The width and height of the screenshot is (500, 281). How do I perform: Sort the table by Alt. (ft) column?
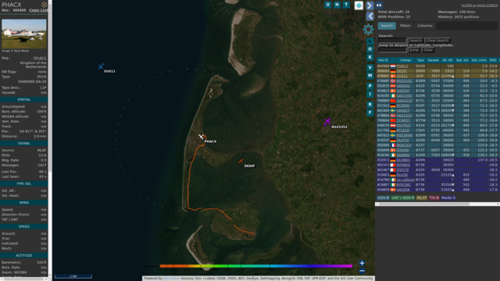coord(448,60)
